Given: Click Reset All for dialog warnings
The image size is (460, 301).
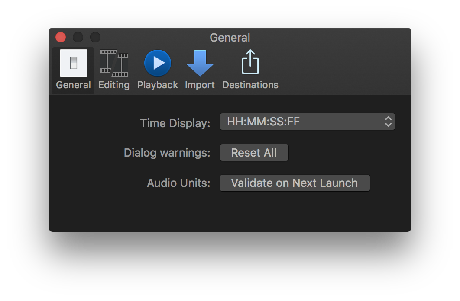Looking at the screenshot, I should click(254, 152).
